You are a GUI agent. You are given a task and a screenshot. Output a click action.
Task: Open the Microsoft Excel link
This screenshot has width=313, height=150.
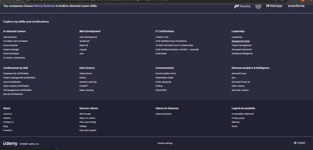coord(239,74)
